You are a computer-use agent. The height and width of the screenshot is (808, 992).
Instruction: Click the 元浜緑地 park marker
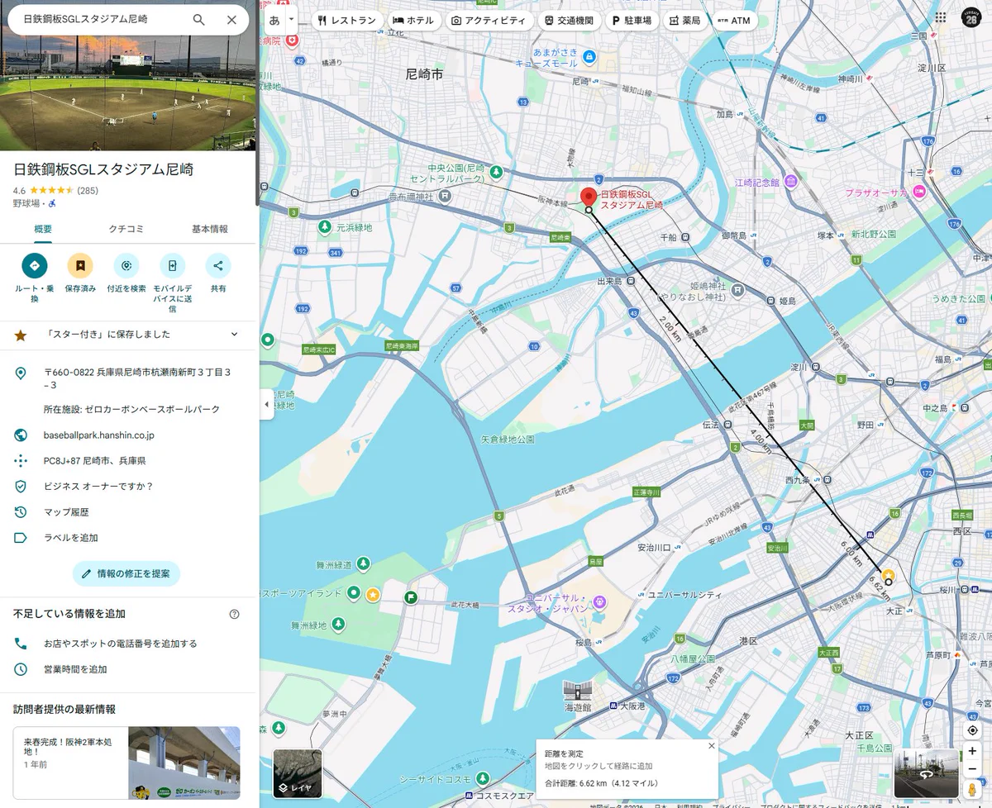[x=326, y=226]
